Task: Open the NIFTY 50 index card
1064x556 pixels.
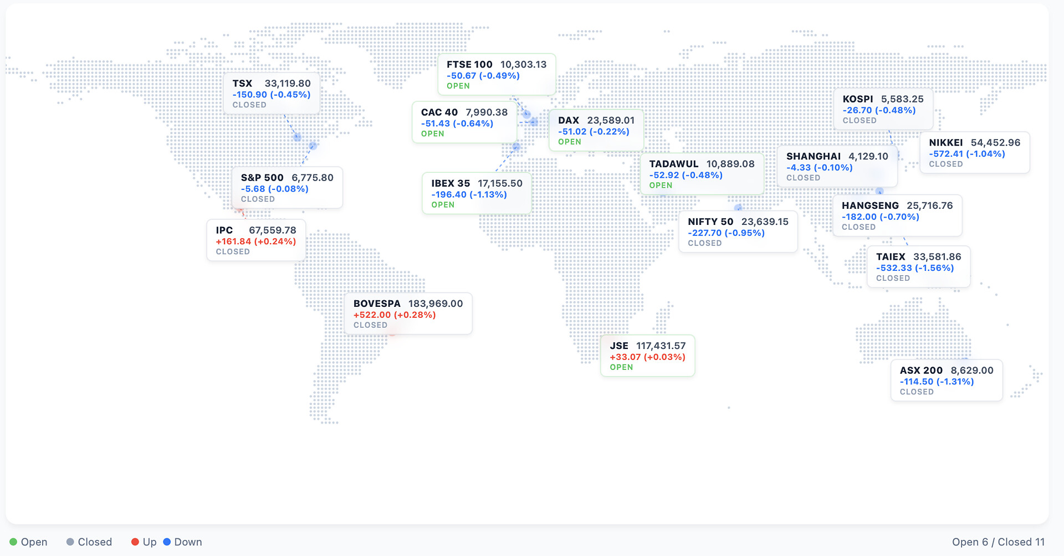Action: pos(738,232)
